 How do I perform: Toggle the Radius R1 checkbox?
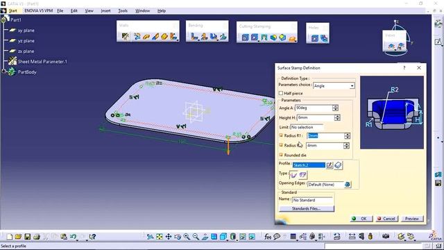coord(281,135)
